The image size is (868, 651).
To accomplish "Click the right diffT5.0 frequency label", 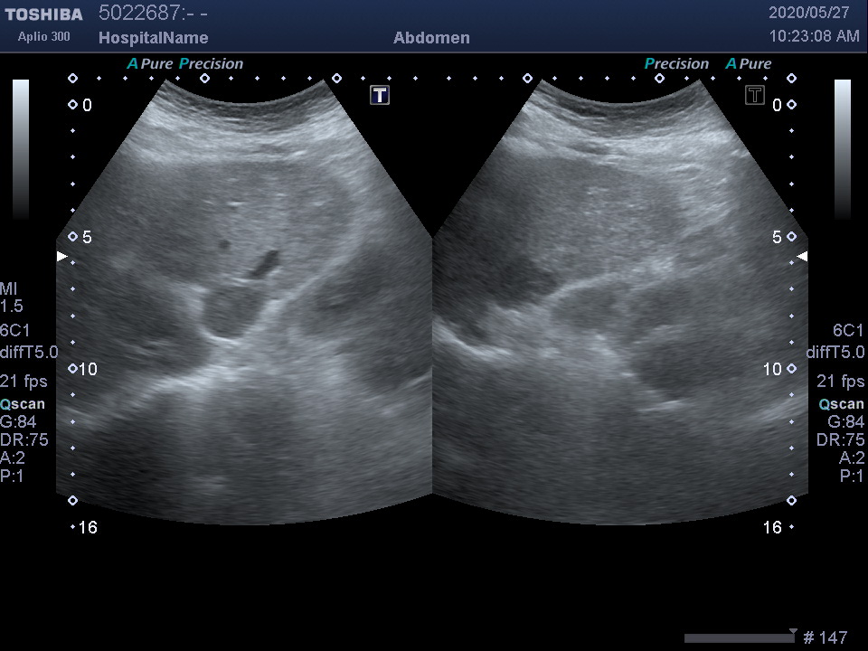I will click(835, 352).
